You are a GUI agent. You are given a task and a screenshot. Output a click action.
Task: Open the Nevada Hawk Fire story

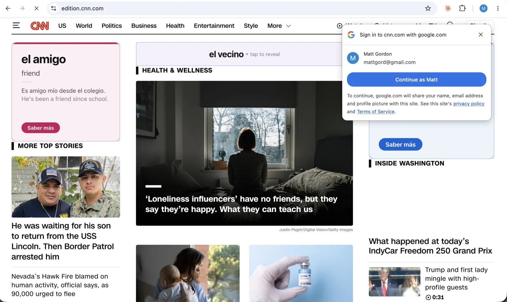60,285
